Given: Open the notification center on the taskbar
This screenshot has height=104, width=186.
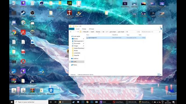Looking at the screenshot, I should [x=174, y=102].
